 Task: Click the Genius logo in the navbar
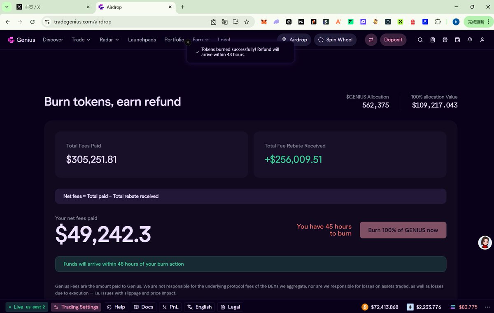tap(22, 40)
